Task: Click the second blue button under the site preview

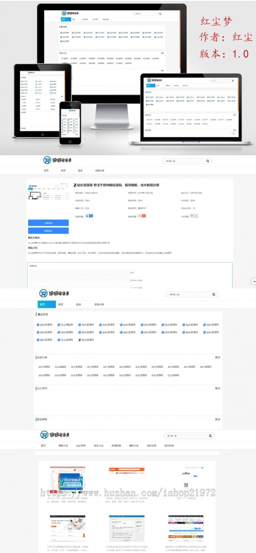Action: (48, 231)
